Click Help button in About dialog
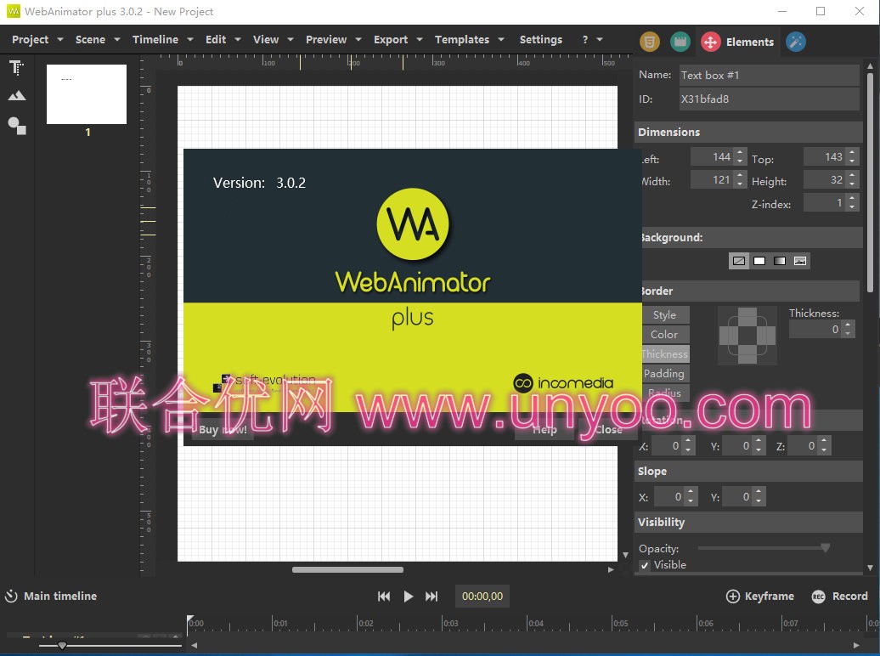This screenshot has width=880, height=656. (544, 430)
